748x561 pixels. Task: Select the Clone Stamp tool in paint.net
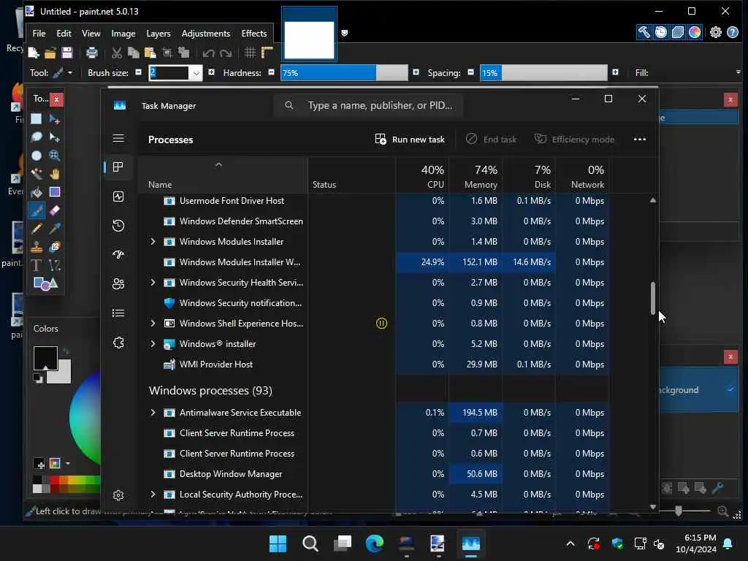37,247
